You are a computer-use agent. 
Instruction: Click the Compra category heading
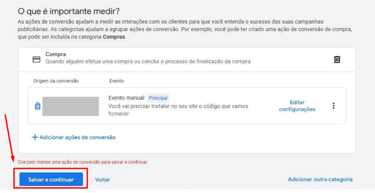pyautogui.click(x=56, y=54)
